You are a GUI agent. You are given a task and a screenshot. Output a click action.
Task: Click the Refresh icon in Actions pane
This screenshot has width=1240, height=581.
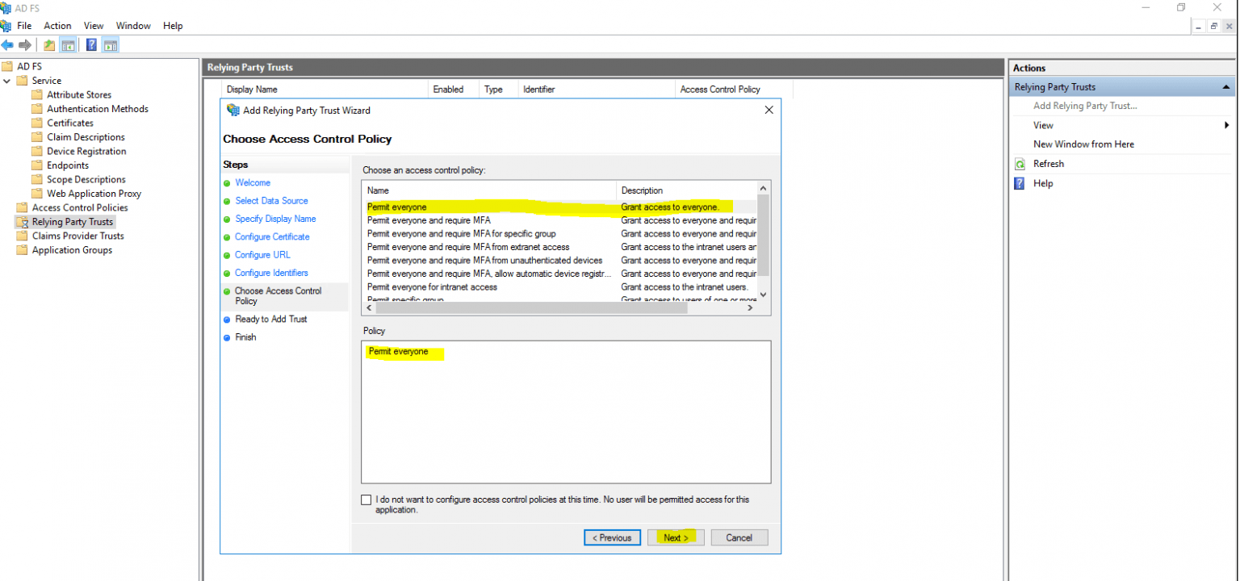(x=1019, y=163)
